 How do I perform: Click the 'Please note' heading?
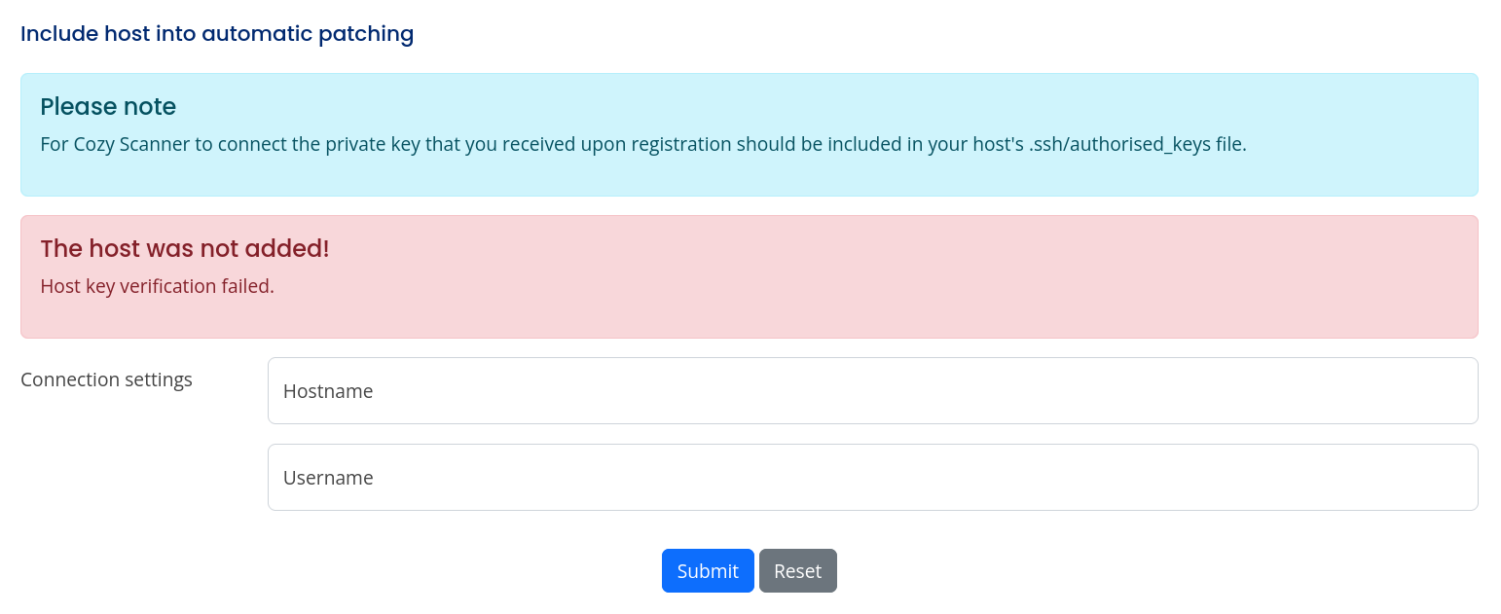pos(108,106)
